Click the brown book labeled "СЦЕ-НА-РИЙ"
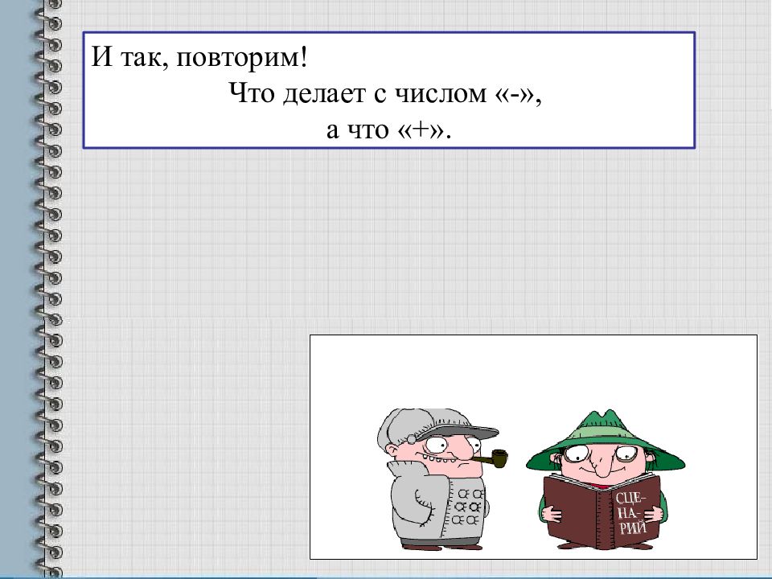 pos(602,511)
